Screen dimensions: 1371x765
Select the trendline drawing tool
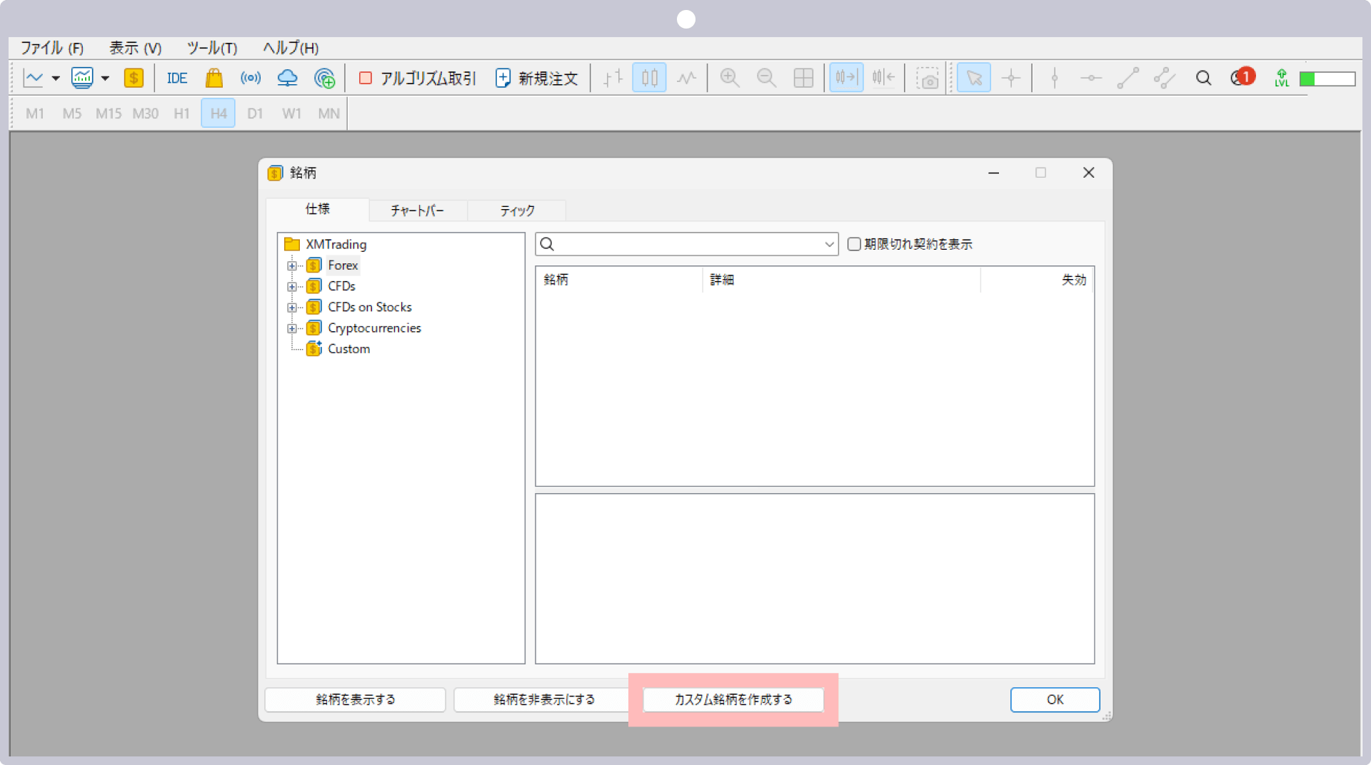(x=1128, y=78)
